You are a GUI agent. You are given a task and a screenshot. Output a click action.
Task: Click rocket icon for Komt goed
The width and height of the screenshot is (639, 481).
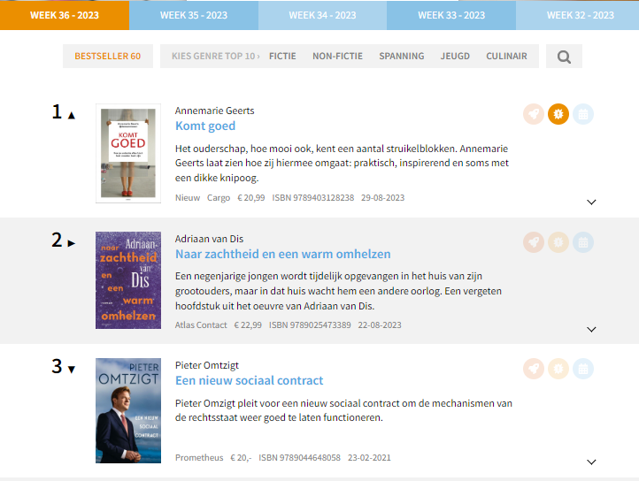click(x=534, y=114)
